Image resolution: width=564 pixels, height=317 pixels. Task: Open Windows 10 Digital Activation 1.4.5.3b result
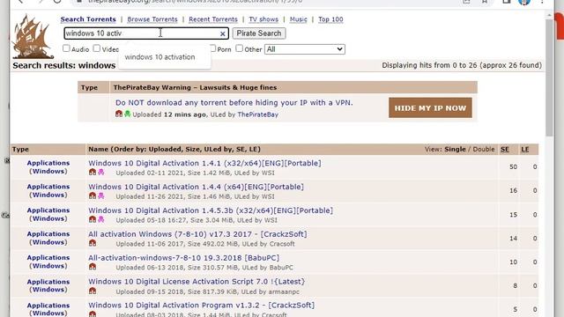pyautogui.click(x=211, y=210)
